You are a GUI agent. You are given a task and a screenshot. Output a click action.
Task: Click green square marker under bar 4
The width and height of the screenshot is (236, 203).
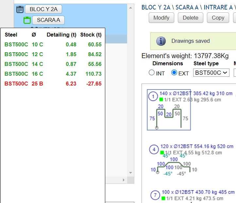pos(162,152)
